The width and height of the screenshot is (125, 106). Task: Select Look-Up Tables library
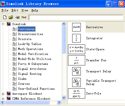(30, 44)
